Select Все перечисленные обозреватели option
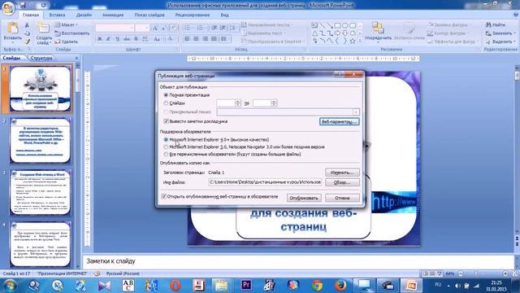The image size is (520, 293). coord(166,154)
